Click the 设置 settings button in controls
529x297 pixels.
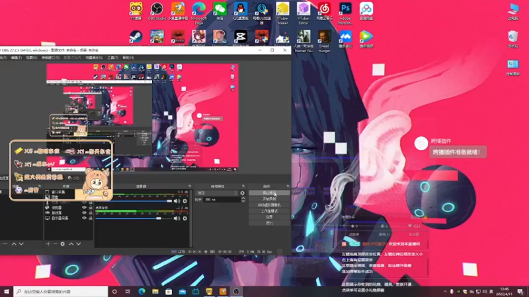[269, 217]
